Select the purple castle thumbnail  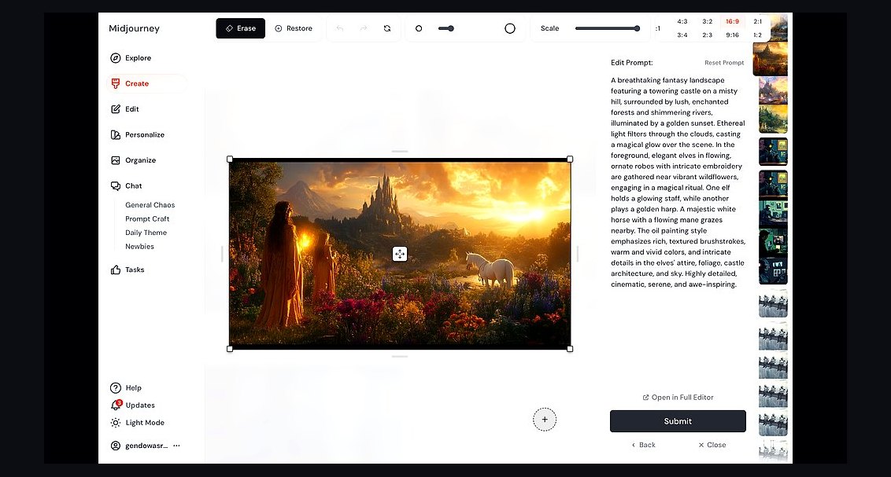774,90
